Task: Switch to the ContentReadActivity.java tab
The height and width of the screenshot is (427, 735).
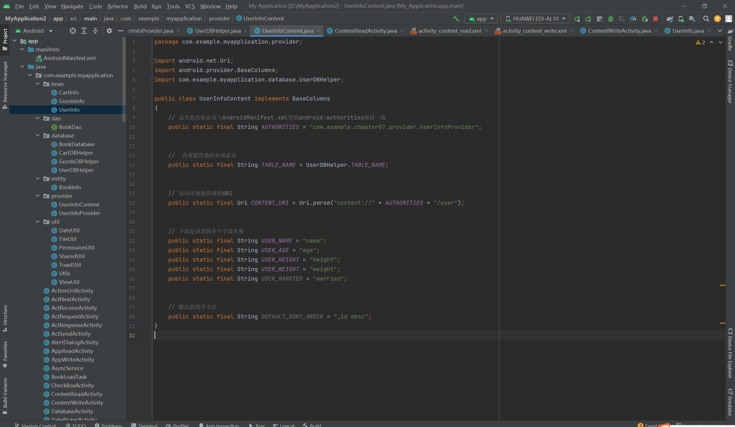Action: coord(365,31)
